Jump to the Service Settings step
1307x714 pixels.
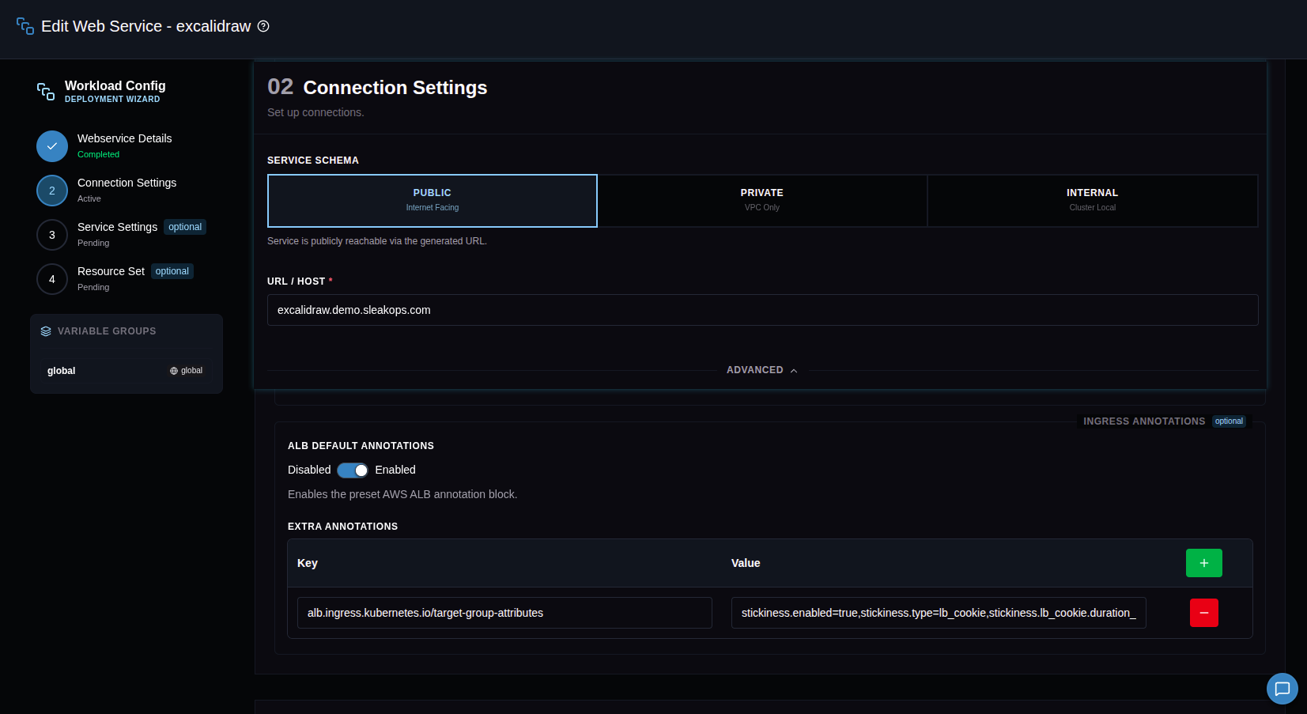117,227
